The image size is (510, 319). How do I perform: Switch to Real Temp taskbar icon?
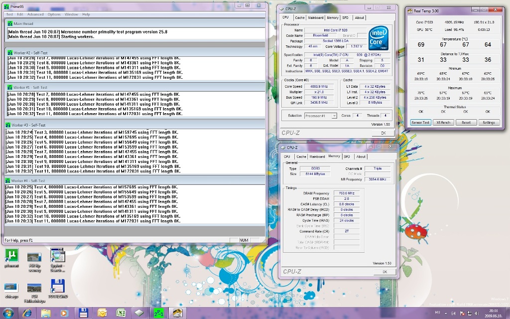tap(177, 313)
